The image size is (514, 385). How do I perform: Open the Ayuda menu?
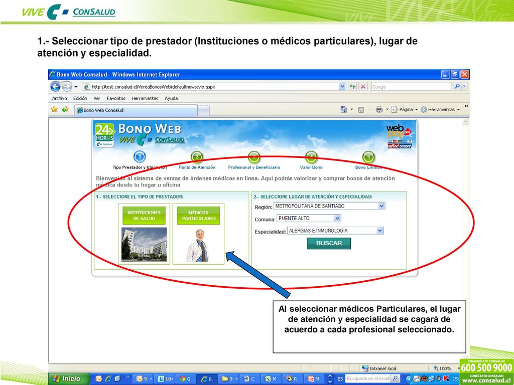pos(171,98)
